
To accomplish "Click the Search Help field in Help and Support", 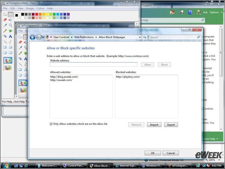I will pos(172,20).
